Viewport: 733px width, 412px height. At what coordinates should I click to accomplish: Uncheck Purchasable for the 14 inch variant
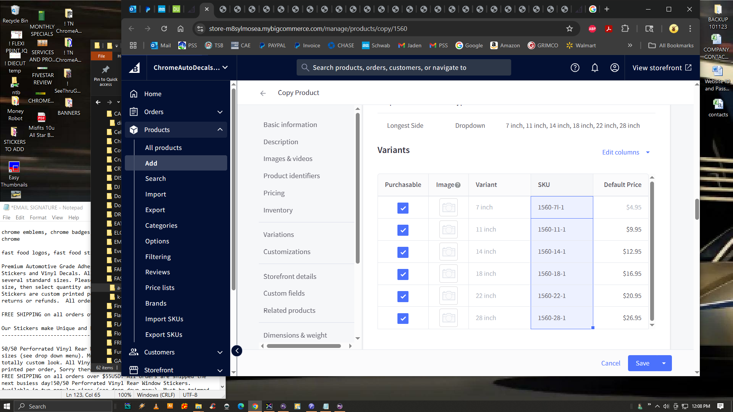403,252
